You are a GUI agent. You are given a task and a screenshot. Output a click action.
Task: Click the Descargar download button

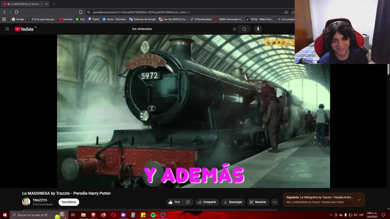(x=233, y=202)
